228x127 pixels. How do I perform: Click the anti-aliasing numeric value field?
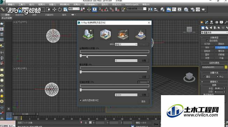point(142,82)
